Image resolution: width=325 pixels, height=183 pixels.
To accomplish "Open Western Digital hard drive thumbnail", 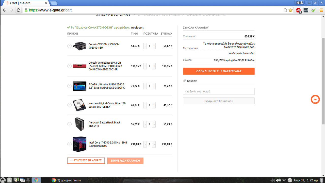I will [79, 105].
